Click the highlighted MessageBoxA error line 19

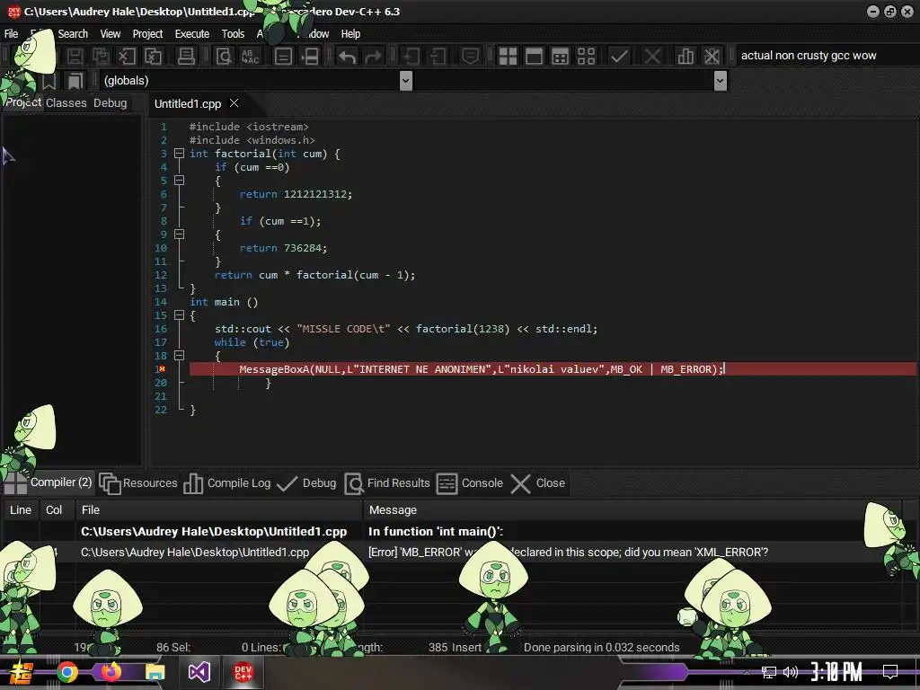click(x=553, y=369)
